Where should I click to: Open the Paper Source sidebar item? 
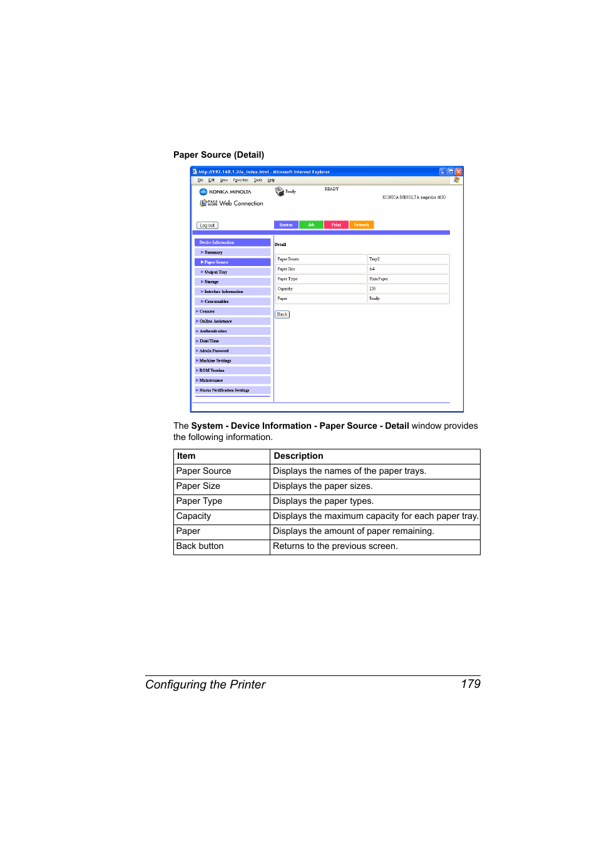(x=233, y=262)
